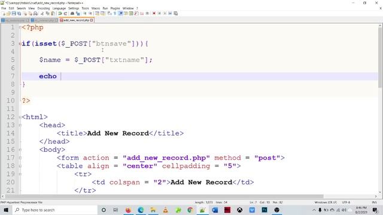This screenshot has height=215, width=383.
Task: Switch to the add_new_record.php tab
Action: 76,20
